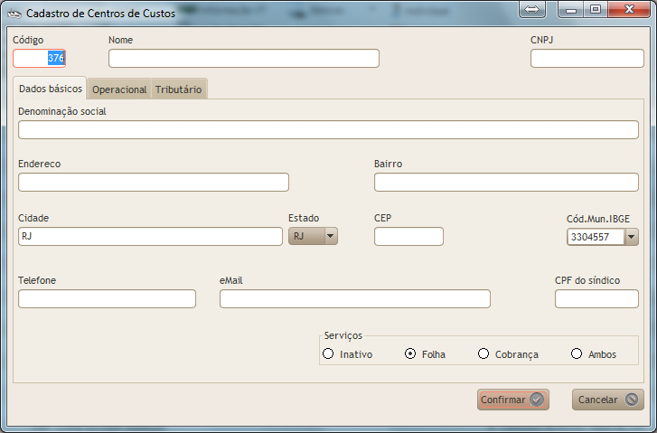Click the application icon in the title bar
657x433 pixels.
click(x=14, y=14)
